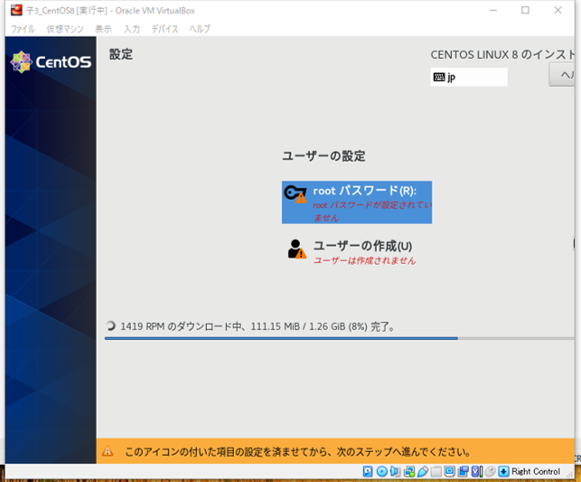Click the CentOS logo in sidebar

[52, 61]
